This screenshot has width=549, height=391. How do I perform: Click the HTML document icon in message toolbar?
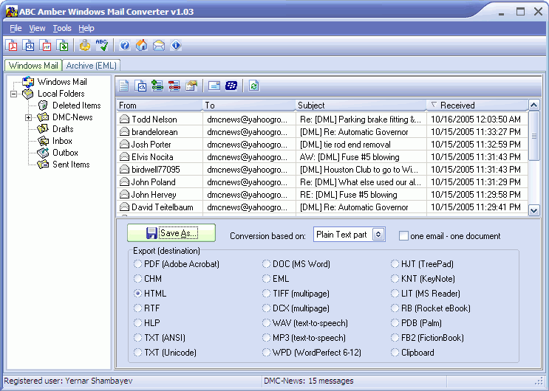pyautogui.click(x=140, y=86)
